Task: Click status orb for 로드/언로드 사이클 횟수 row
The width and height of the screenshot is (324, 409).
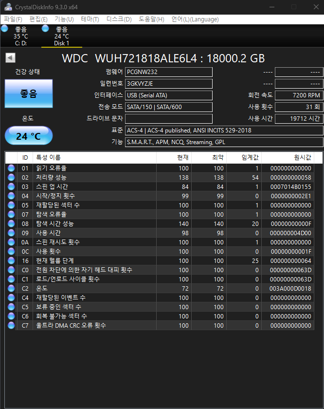Action: click(x=11, y=279)
